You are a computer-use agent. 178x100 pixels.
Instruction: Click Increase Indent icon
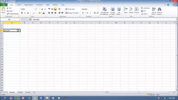62,13
